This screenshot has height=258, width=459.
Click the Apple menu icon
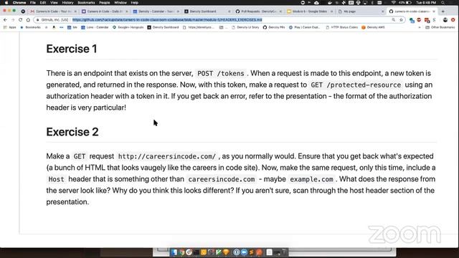coord(6,3)
